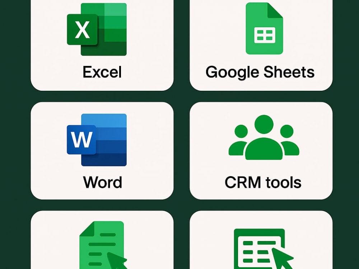
Task: Click the green document with cursor icon
Action: click(103, 245)
